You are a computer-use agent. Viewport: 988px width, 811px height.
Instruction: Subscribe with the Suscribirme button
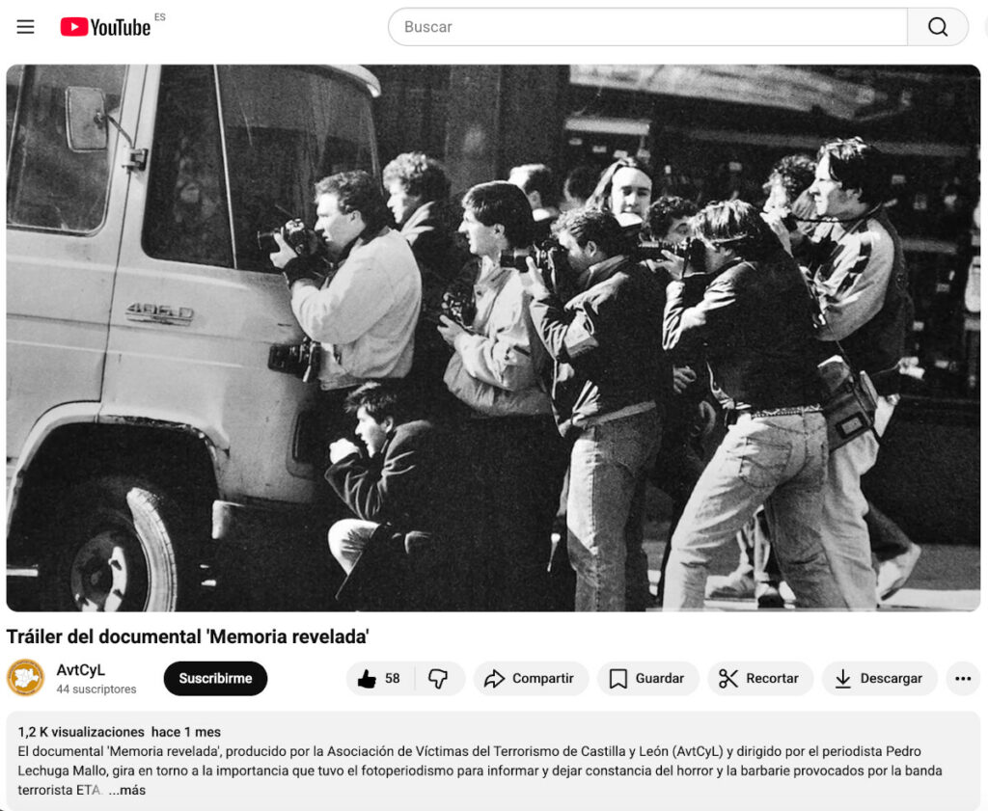pyautogui.click(x=215, y=678)
